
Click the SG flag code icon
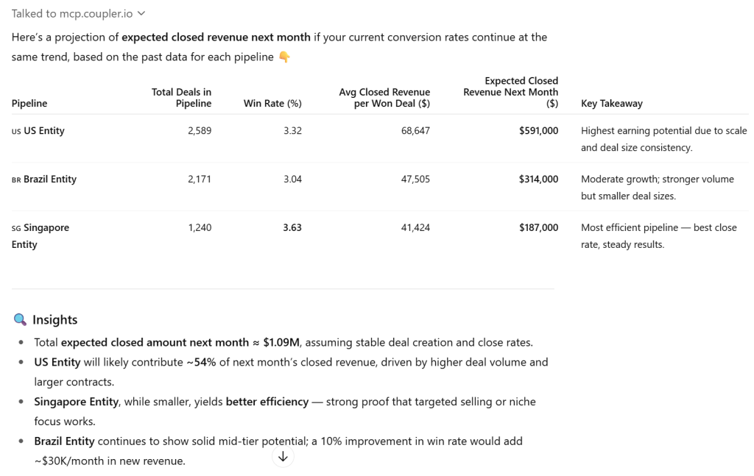point(16,228)
